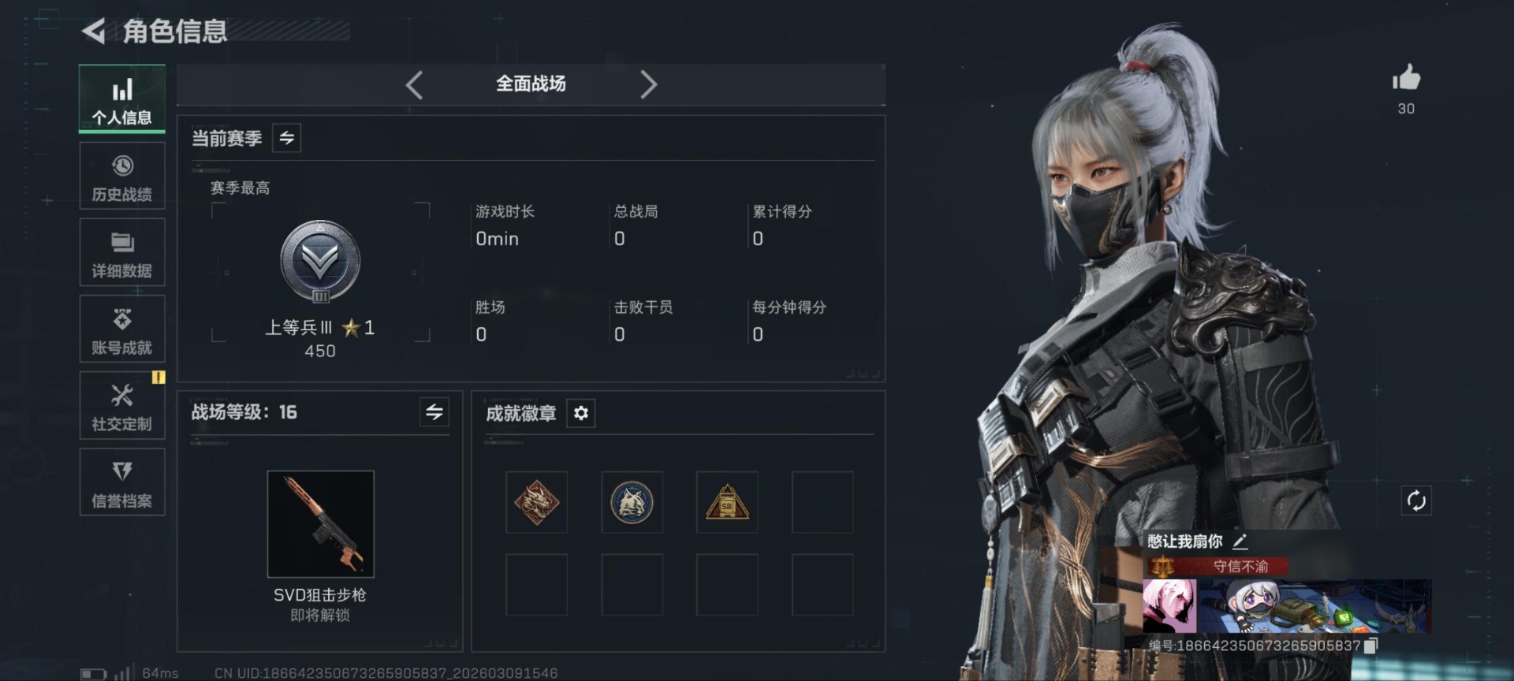1514x681 pixels.
Task: Switch to previous game mode with left chevron
Action: click(x=415, y=84)
